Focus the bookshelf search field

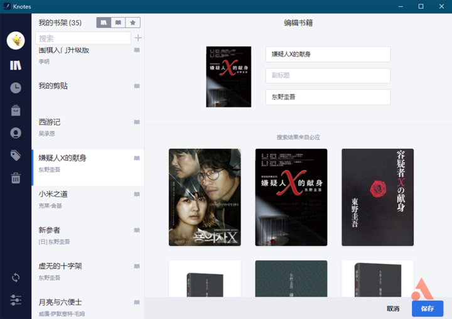(x=83, y=38)
